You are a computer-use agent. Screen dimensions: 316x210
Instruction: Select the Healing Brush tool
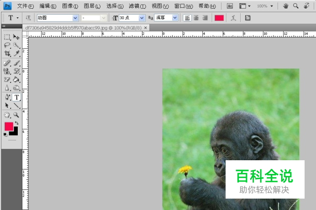pos(7,63)
